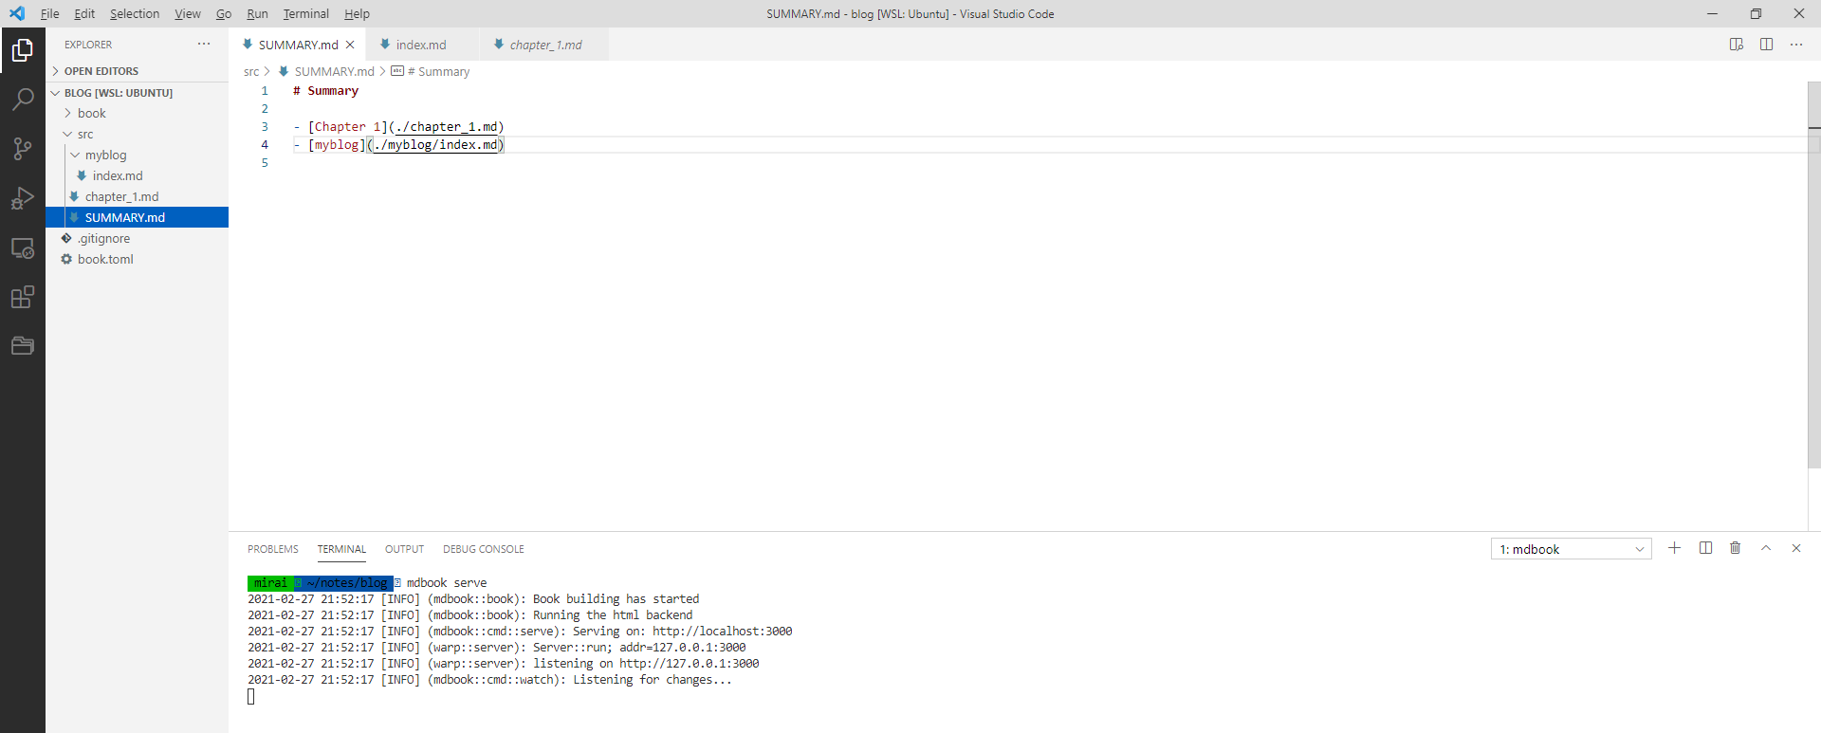Switch to the Output panel tab
This screenshot has width=1821, height=733.
404,549
